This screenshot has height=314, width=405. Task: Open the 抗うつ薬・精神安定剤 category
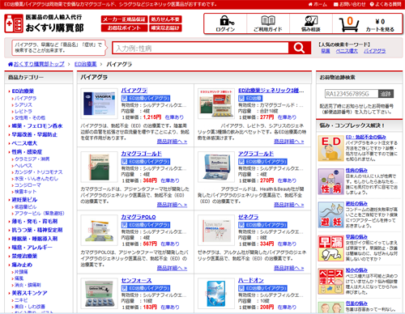[x=37, y=230]
